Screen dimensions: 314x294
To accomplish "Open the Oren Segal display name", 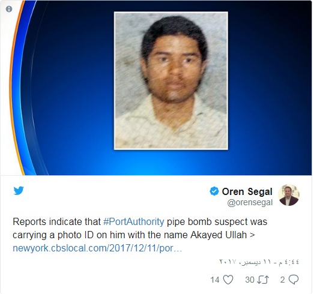I will pyautogui.click(x=247, y=192).
